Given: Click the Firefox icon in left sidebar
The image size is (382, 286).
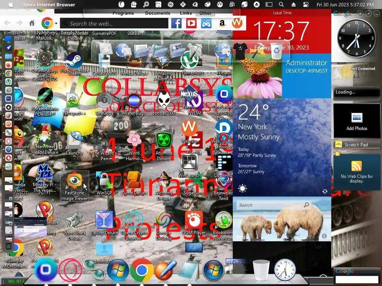Looking at the screenshot, I should click(x=9, y=65).
